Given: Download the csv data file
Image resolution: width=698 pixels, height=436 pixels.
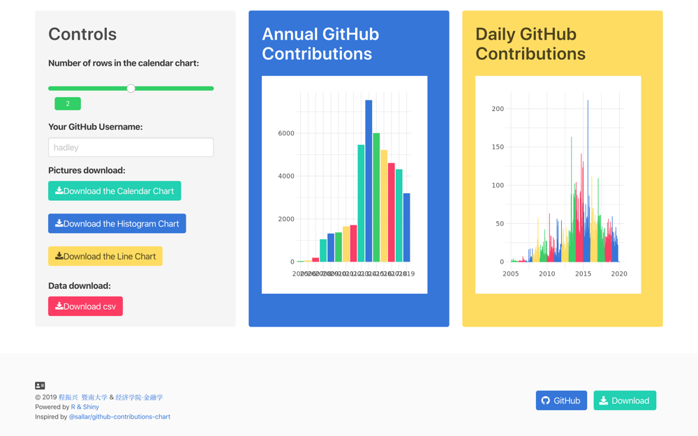Looking at the screenshot, I should coord(85,306).
